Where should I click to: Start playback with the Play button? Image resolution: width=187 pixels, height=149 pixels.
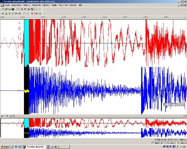coord(3,14)
